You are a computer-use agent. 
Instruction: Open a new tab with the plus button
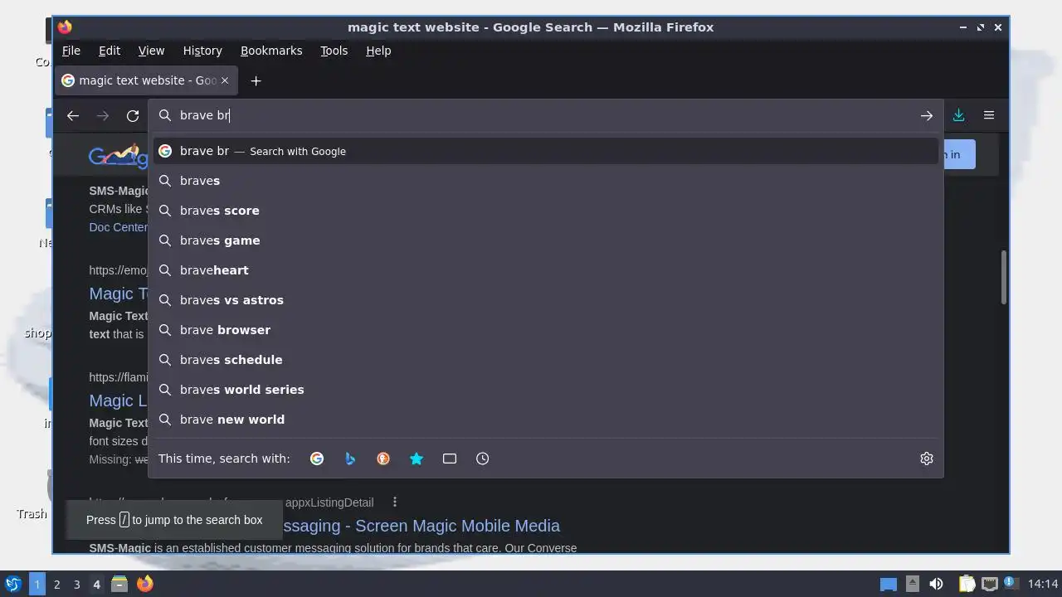(256, 80)
